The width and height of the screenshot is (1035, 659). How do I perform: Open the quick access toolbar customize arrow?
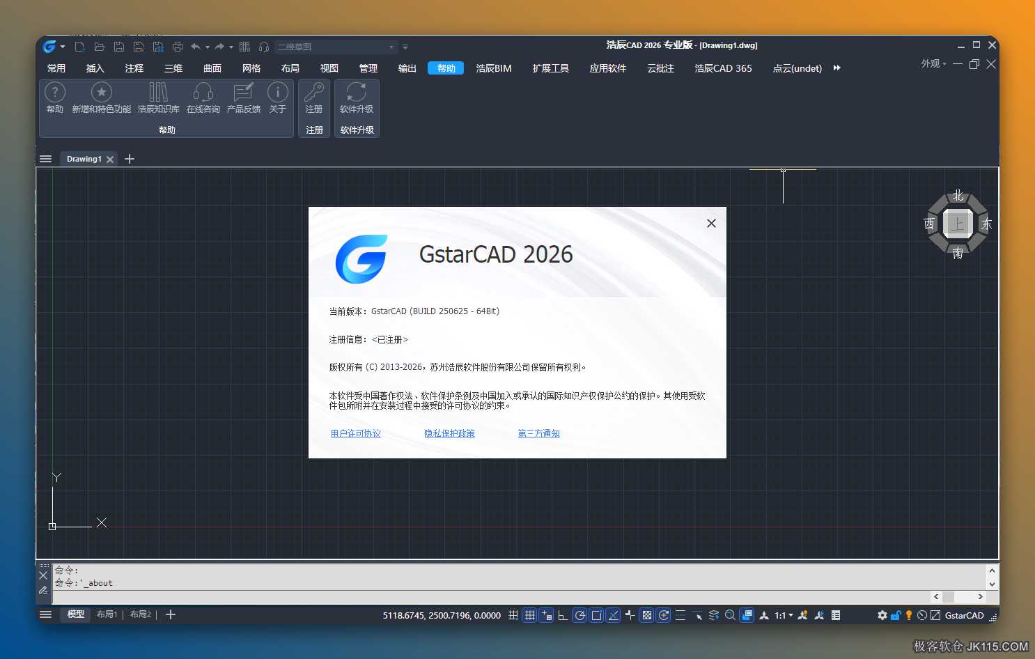pos(405,47)
